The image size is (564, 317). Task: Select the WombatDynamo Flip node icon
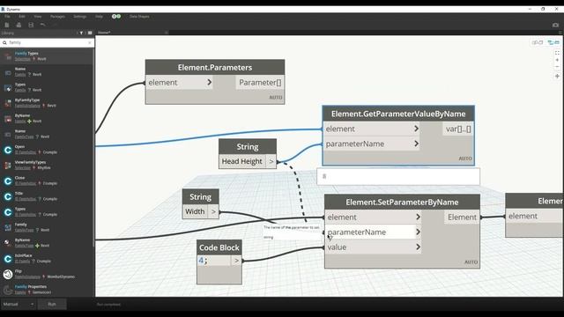point(8,274)
